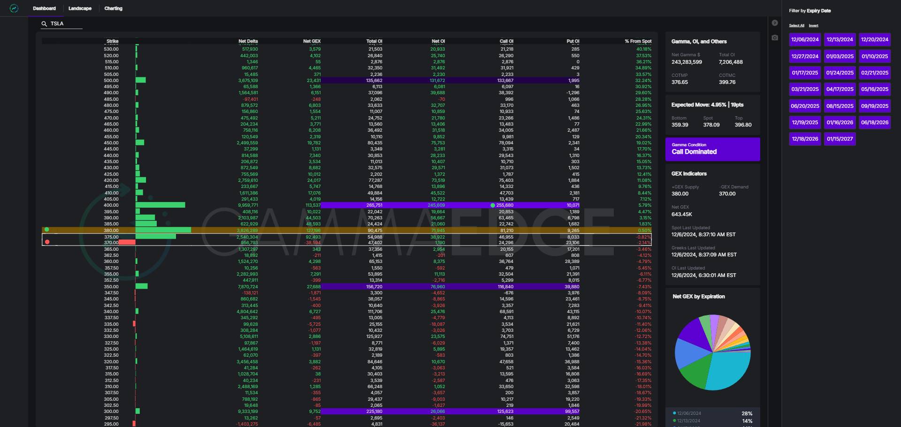Viewport: 901px width, 427px height.
Task: Sort the table by the Strike column header
Action: coord(112,41)
